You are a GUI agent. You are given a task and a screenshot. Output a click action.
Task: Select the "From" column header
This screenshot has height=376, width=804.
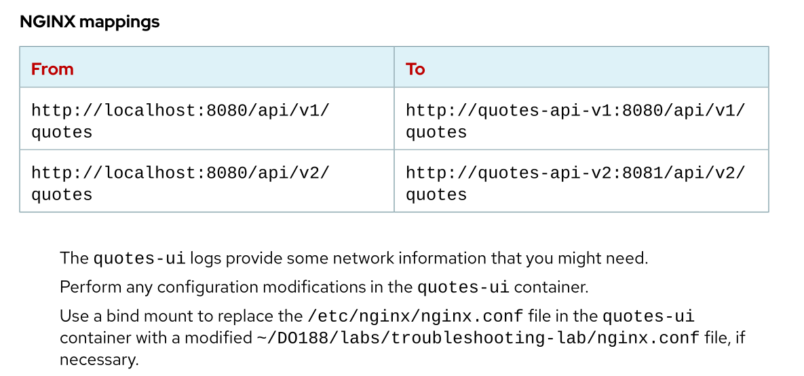tap(52, 69)
